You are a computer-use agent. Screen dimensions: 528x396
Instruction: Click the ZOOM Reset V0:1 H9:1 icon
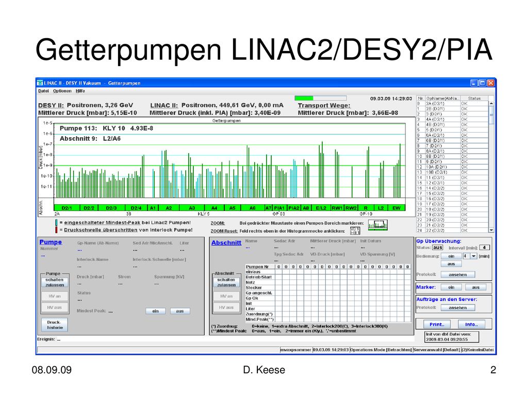click(355, 230)
